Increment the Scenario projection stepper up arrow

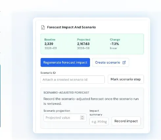click(82, 117)
